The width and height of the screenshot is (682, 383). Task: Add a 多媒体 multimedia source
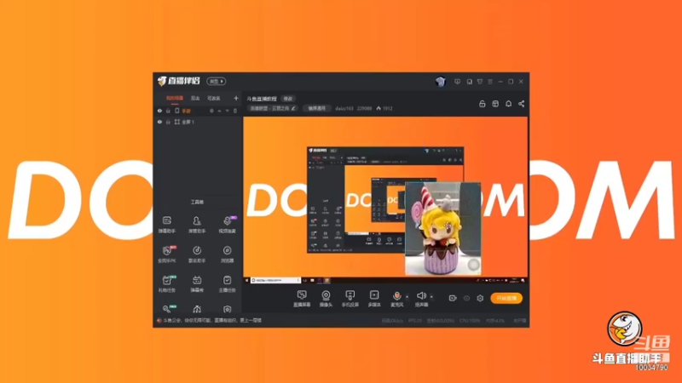point(374,299)
